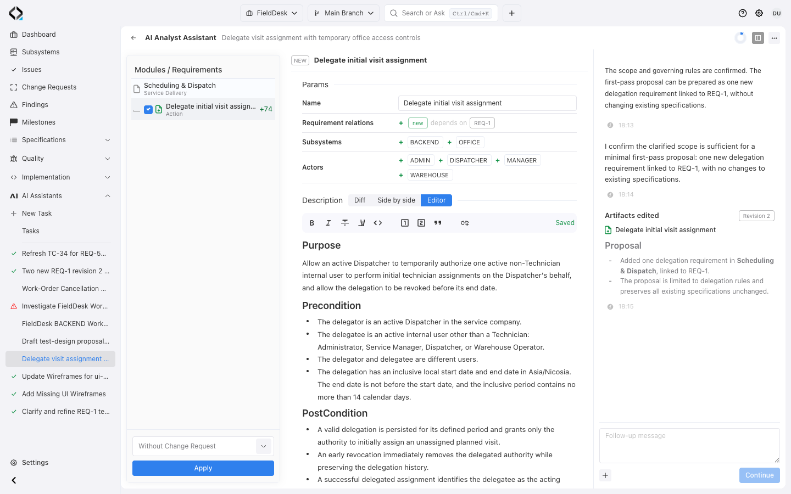Click the app logo in top-left corner

(x=16, y=13)
